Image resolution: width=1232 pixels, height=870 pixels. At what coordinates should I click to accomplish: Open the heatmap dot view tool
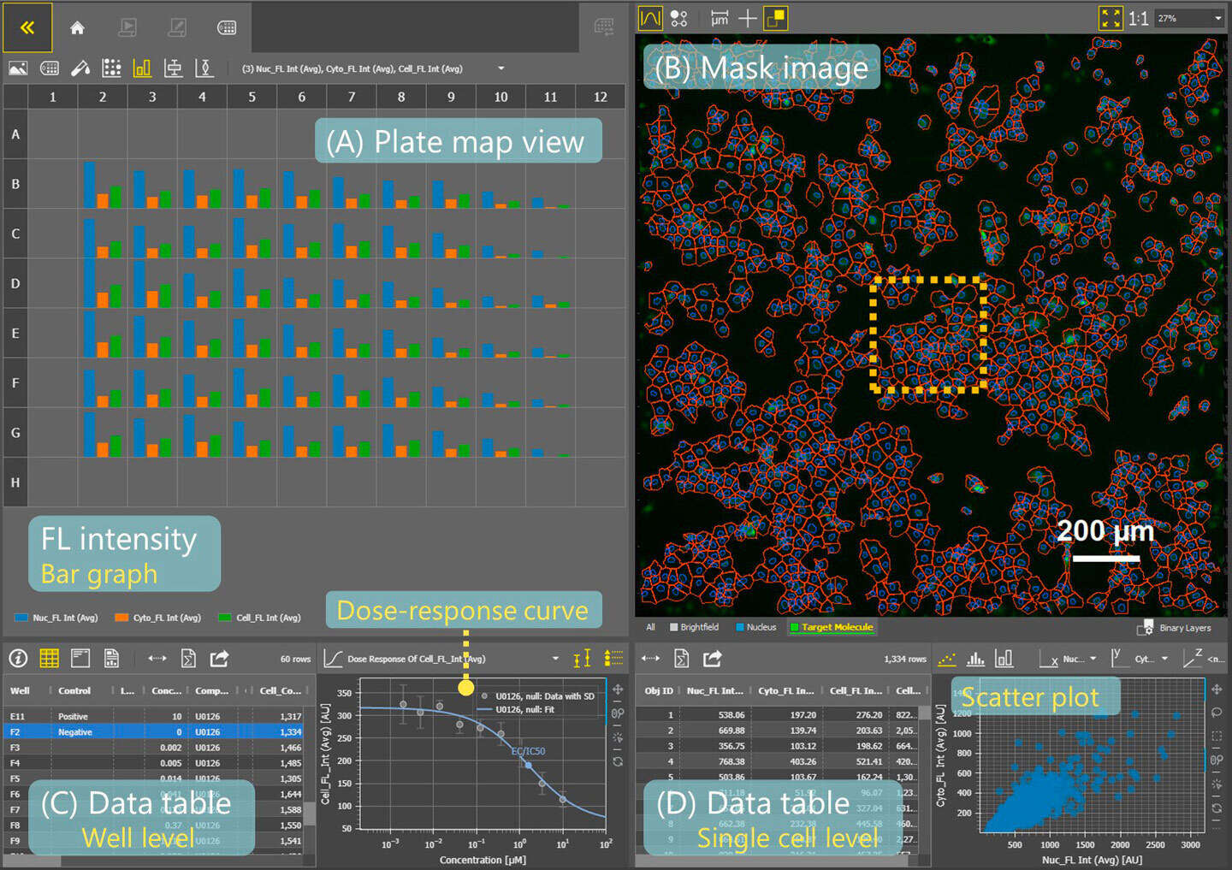(x=111, y=68)
